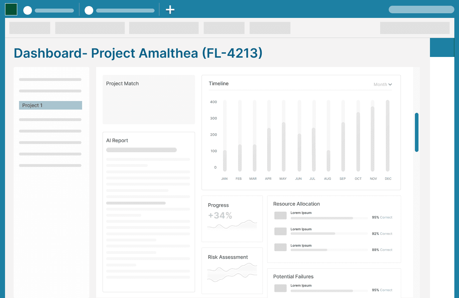Click the first browser tab
This screenshot has width=459, height=298.
[49, 10]
